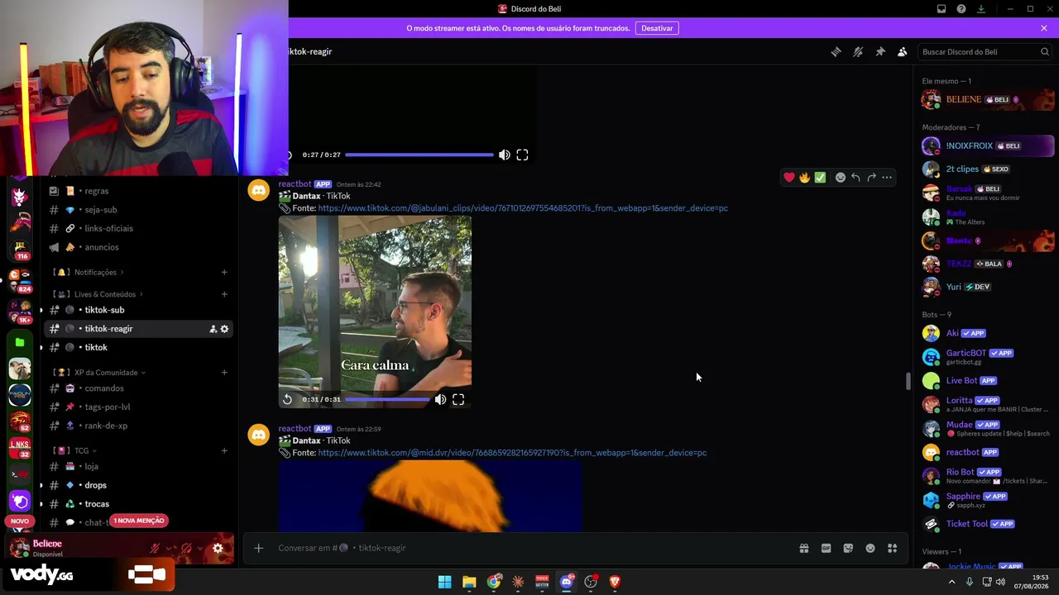Screen dimensions: 1059x595
Task: Open reactbot in Bots member list
Action: pyautogui.click(x=987, y=452)
